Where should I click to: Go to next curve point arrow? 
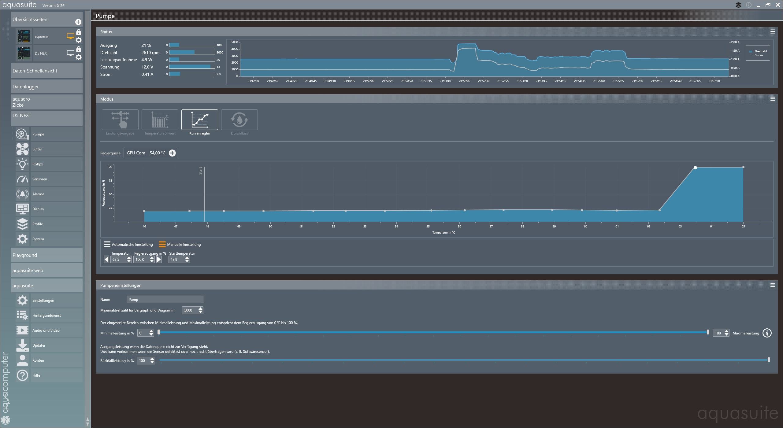(x=159, y=260)
